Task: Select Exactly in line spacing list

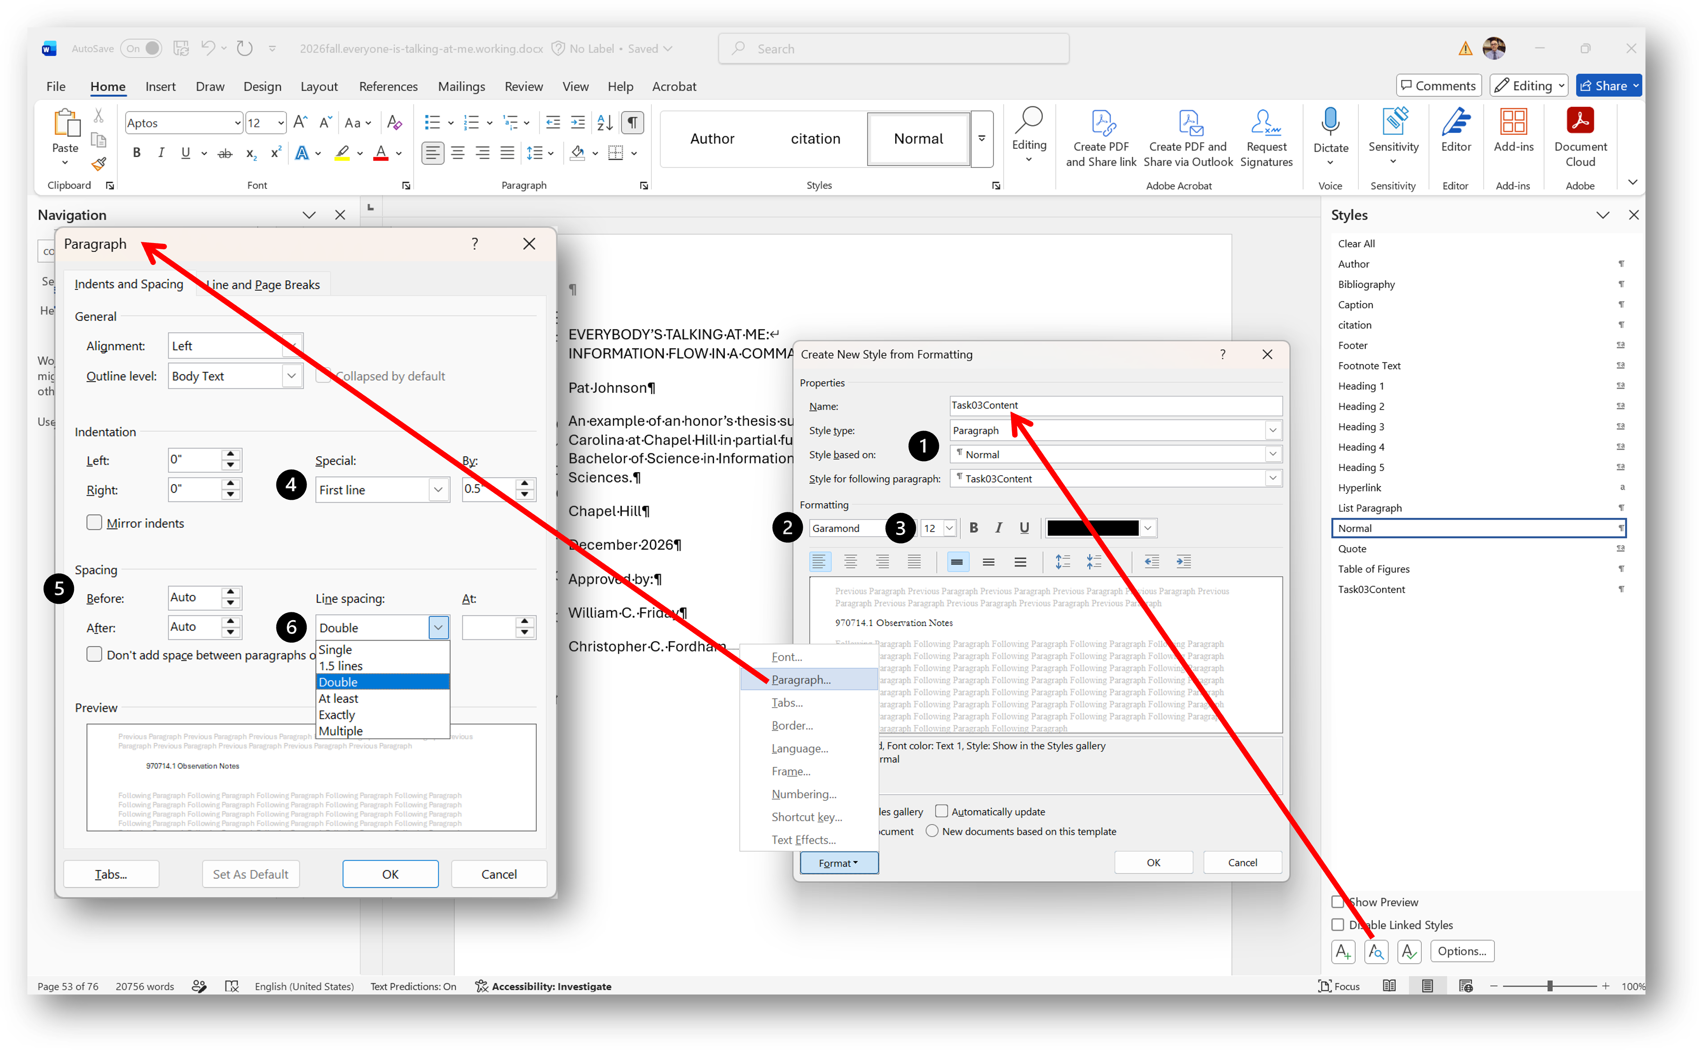Action: 382,715
